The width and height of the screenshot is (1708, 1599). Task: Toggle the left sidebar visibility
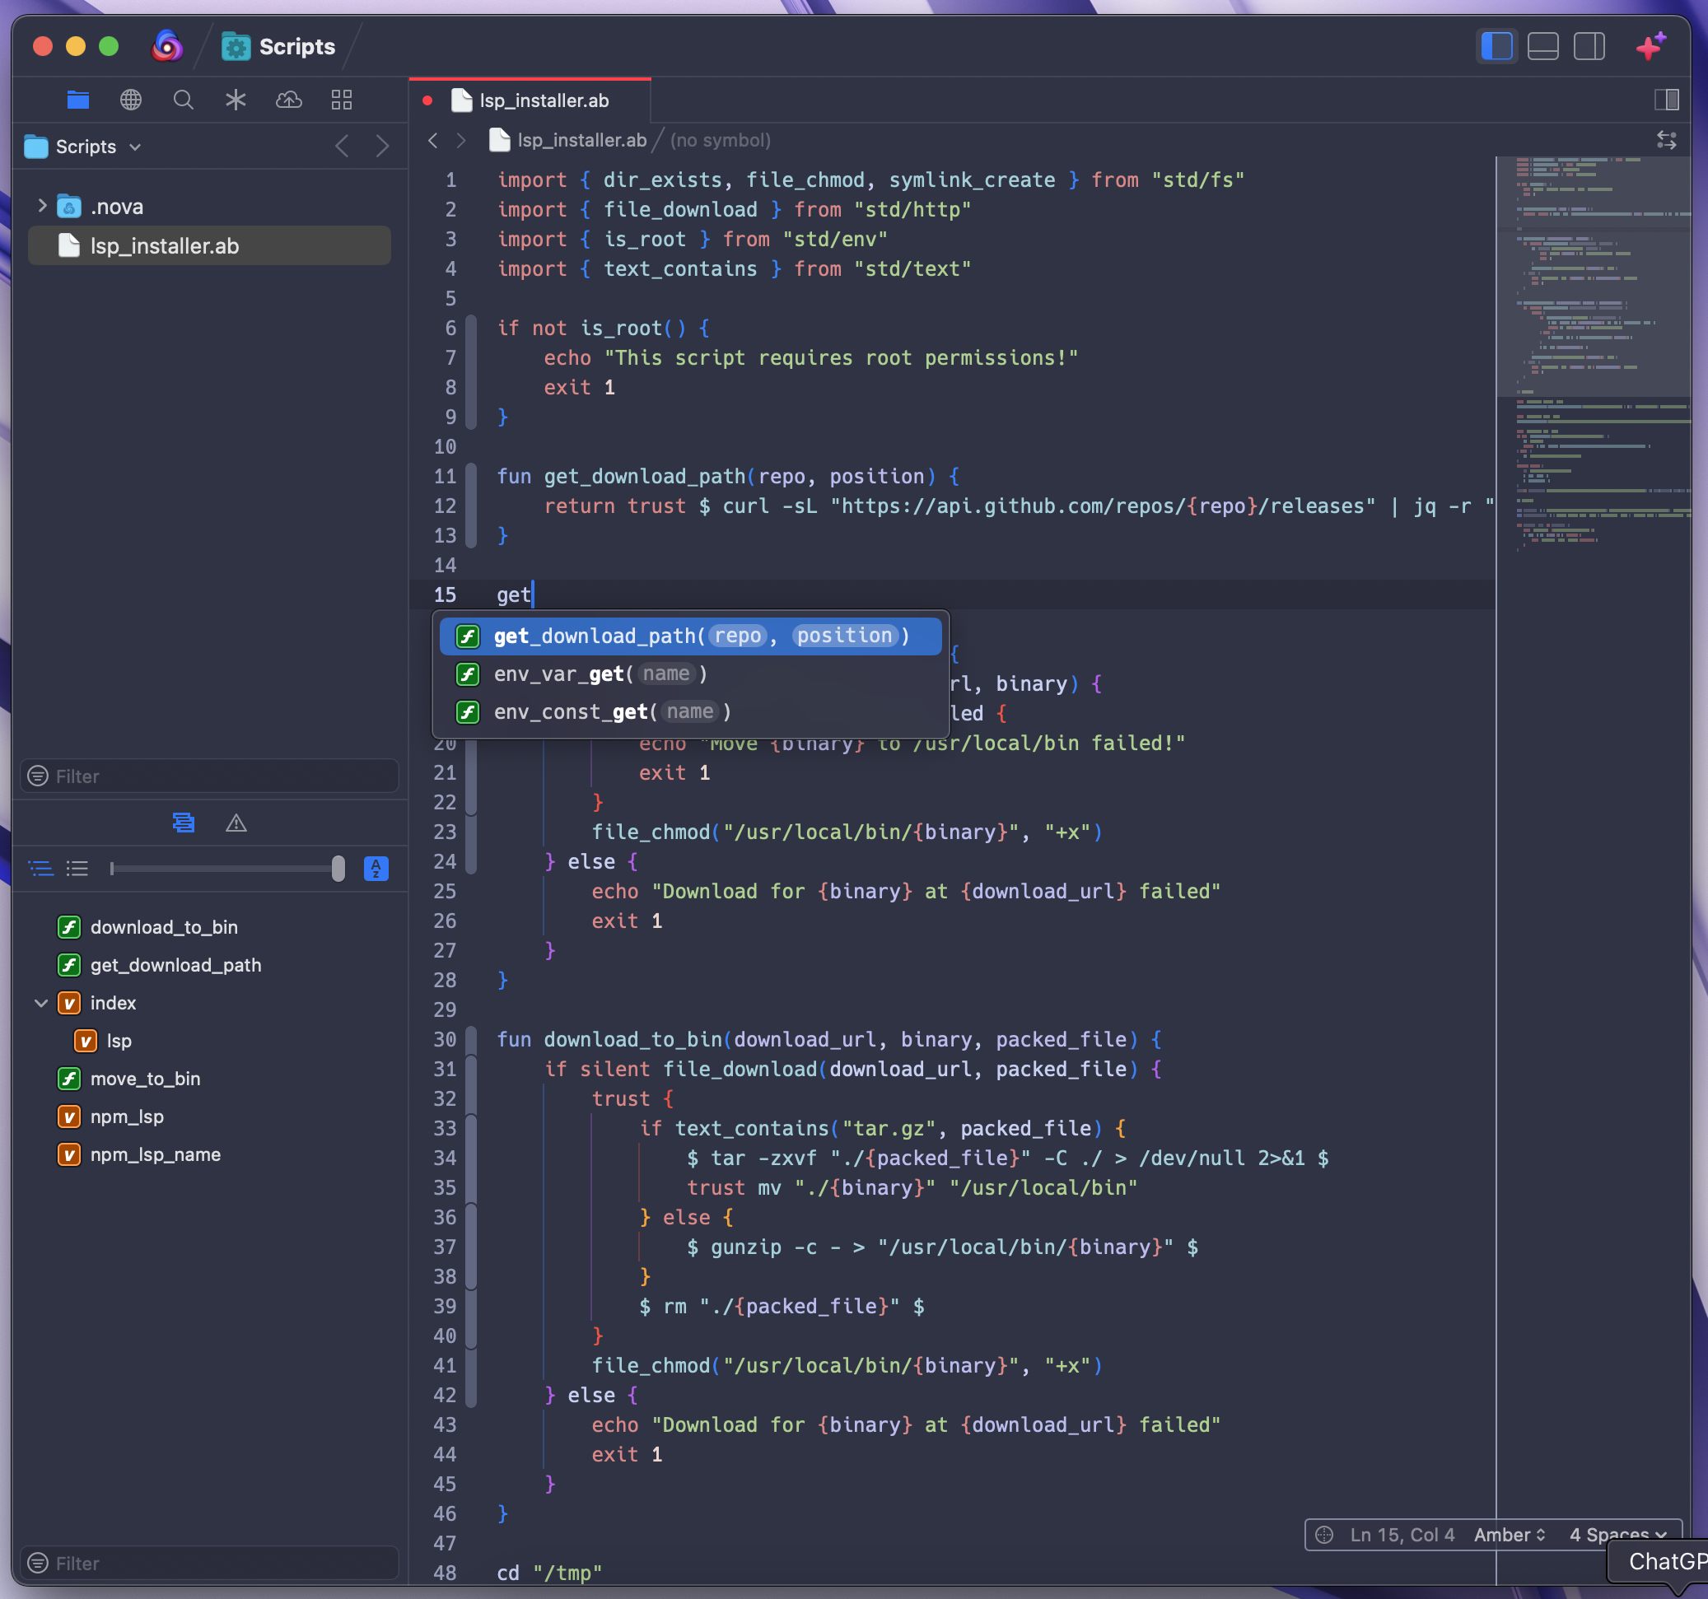(1496, 46)
